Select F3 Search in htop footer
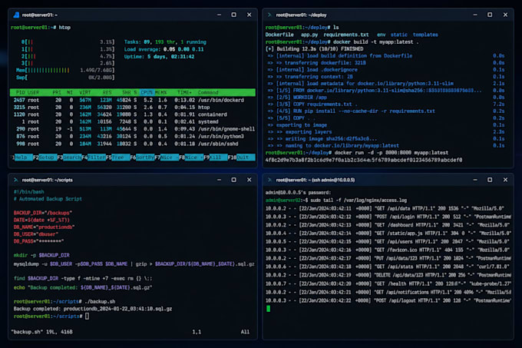522x348 pixels. click(69, 157)
